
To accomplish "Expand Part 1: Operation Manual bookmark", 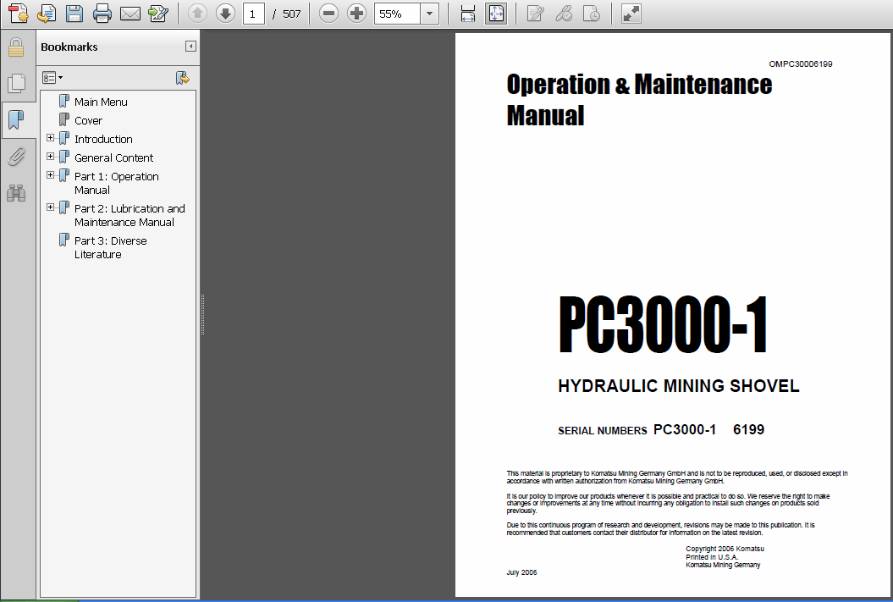I will [x=50, y=175].
